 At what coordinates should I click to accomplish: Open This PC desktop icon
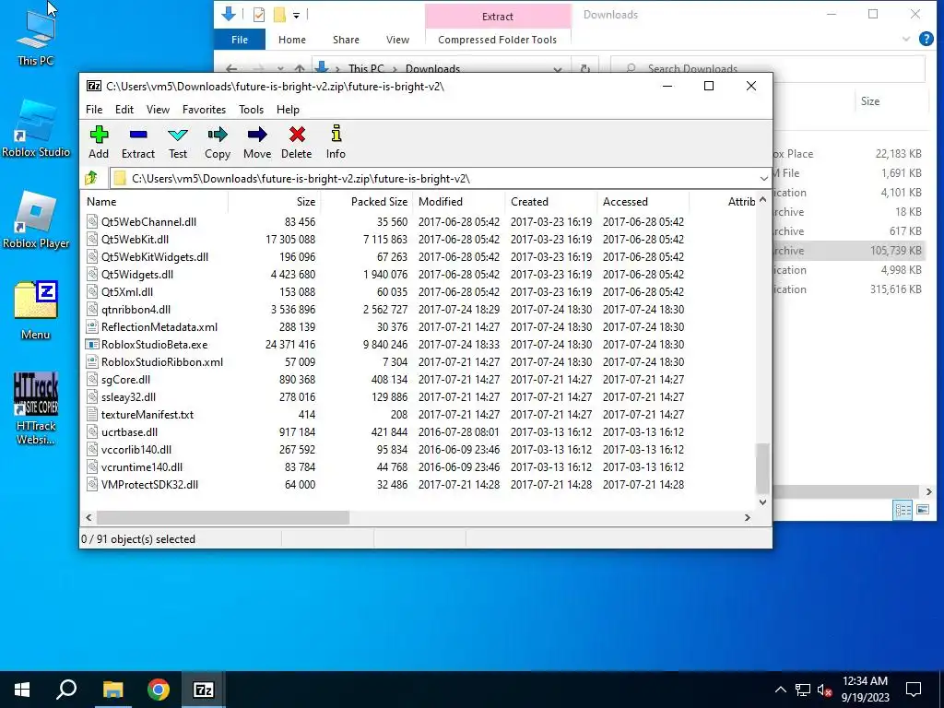pyautogui.click(x=36, y=38)
